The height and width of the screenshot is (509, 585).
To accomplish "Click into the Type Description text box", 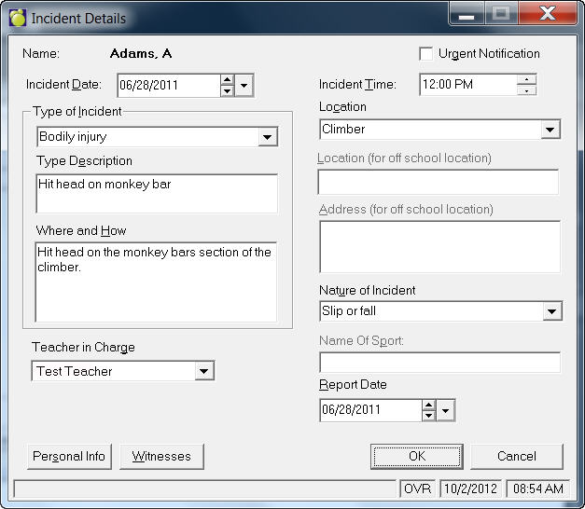I will [157, 194].
